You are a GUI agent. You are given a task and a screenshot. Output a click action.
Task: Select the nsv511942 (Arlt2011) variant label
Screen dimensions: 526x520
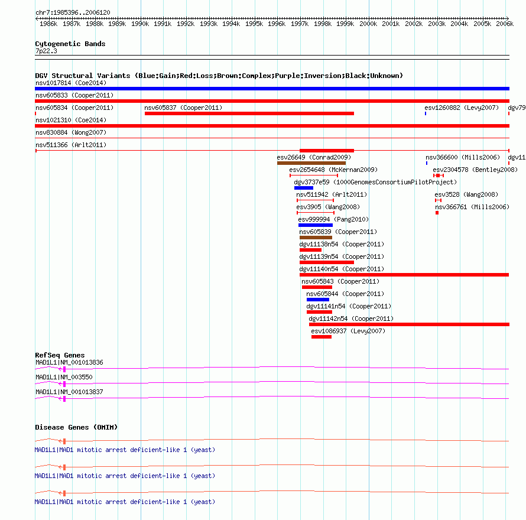[x=332, y=194]
